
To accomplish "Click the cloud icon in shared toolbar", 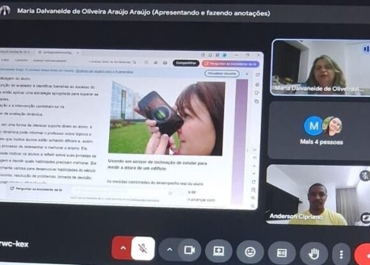I will (x=156, y=63).
